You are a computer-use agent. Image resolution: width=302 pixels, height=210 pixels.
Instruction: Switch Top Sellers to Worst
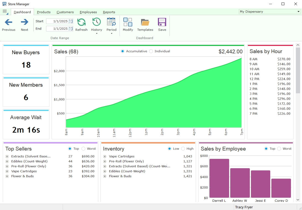pos(83,149)
